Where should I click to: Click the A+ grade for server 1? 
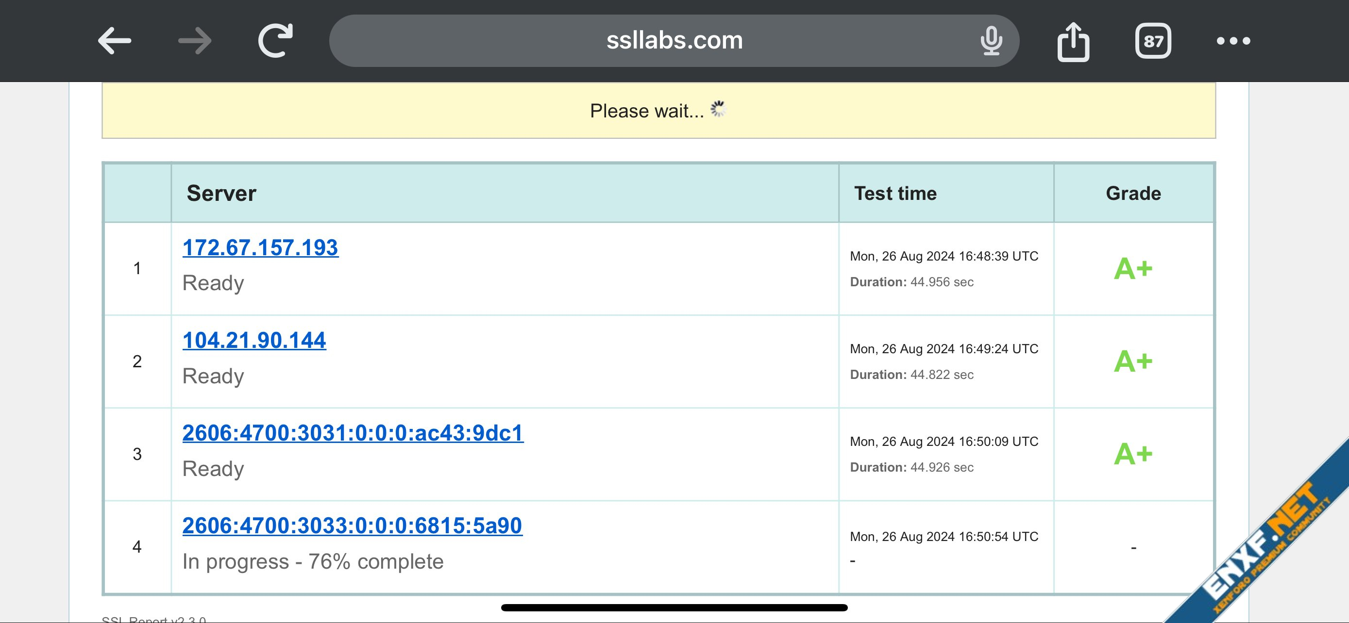1133,269
